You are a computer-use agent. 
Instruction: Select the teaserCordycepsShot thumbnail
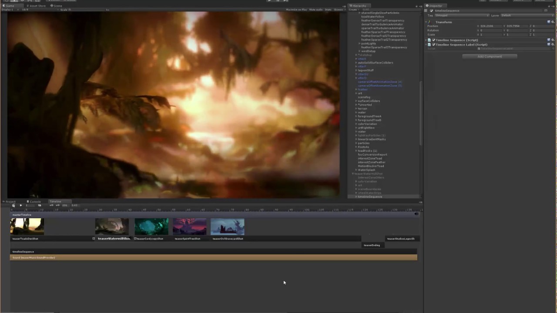[151, 226]
